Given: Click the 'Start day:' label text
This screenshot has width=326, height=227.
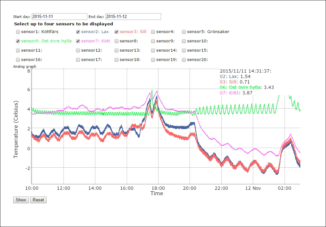Looking at the screenshot, I should click(22, 17).
